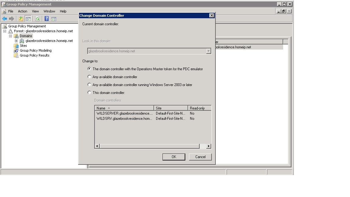350x197 pixels.
Task: Click the right arrow of the horizontal scrollbar
Action: click(208, 146)
